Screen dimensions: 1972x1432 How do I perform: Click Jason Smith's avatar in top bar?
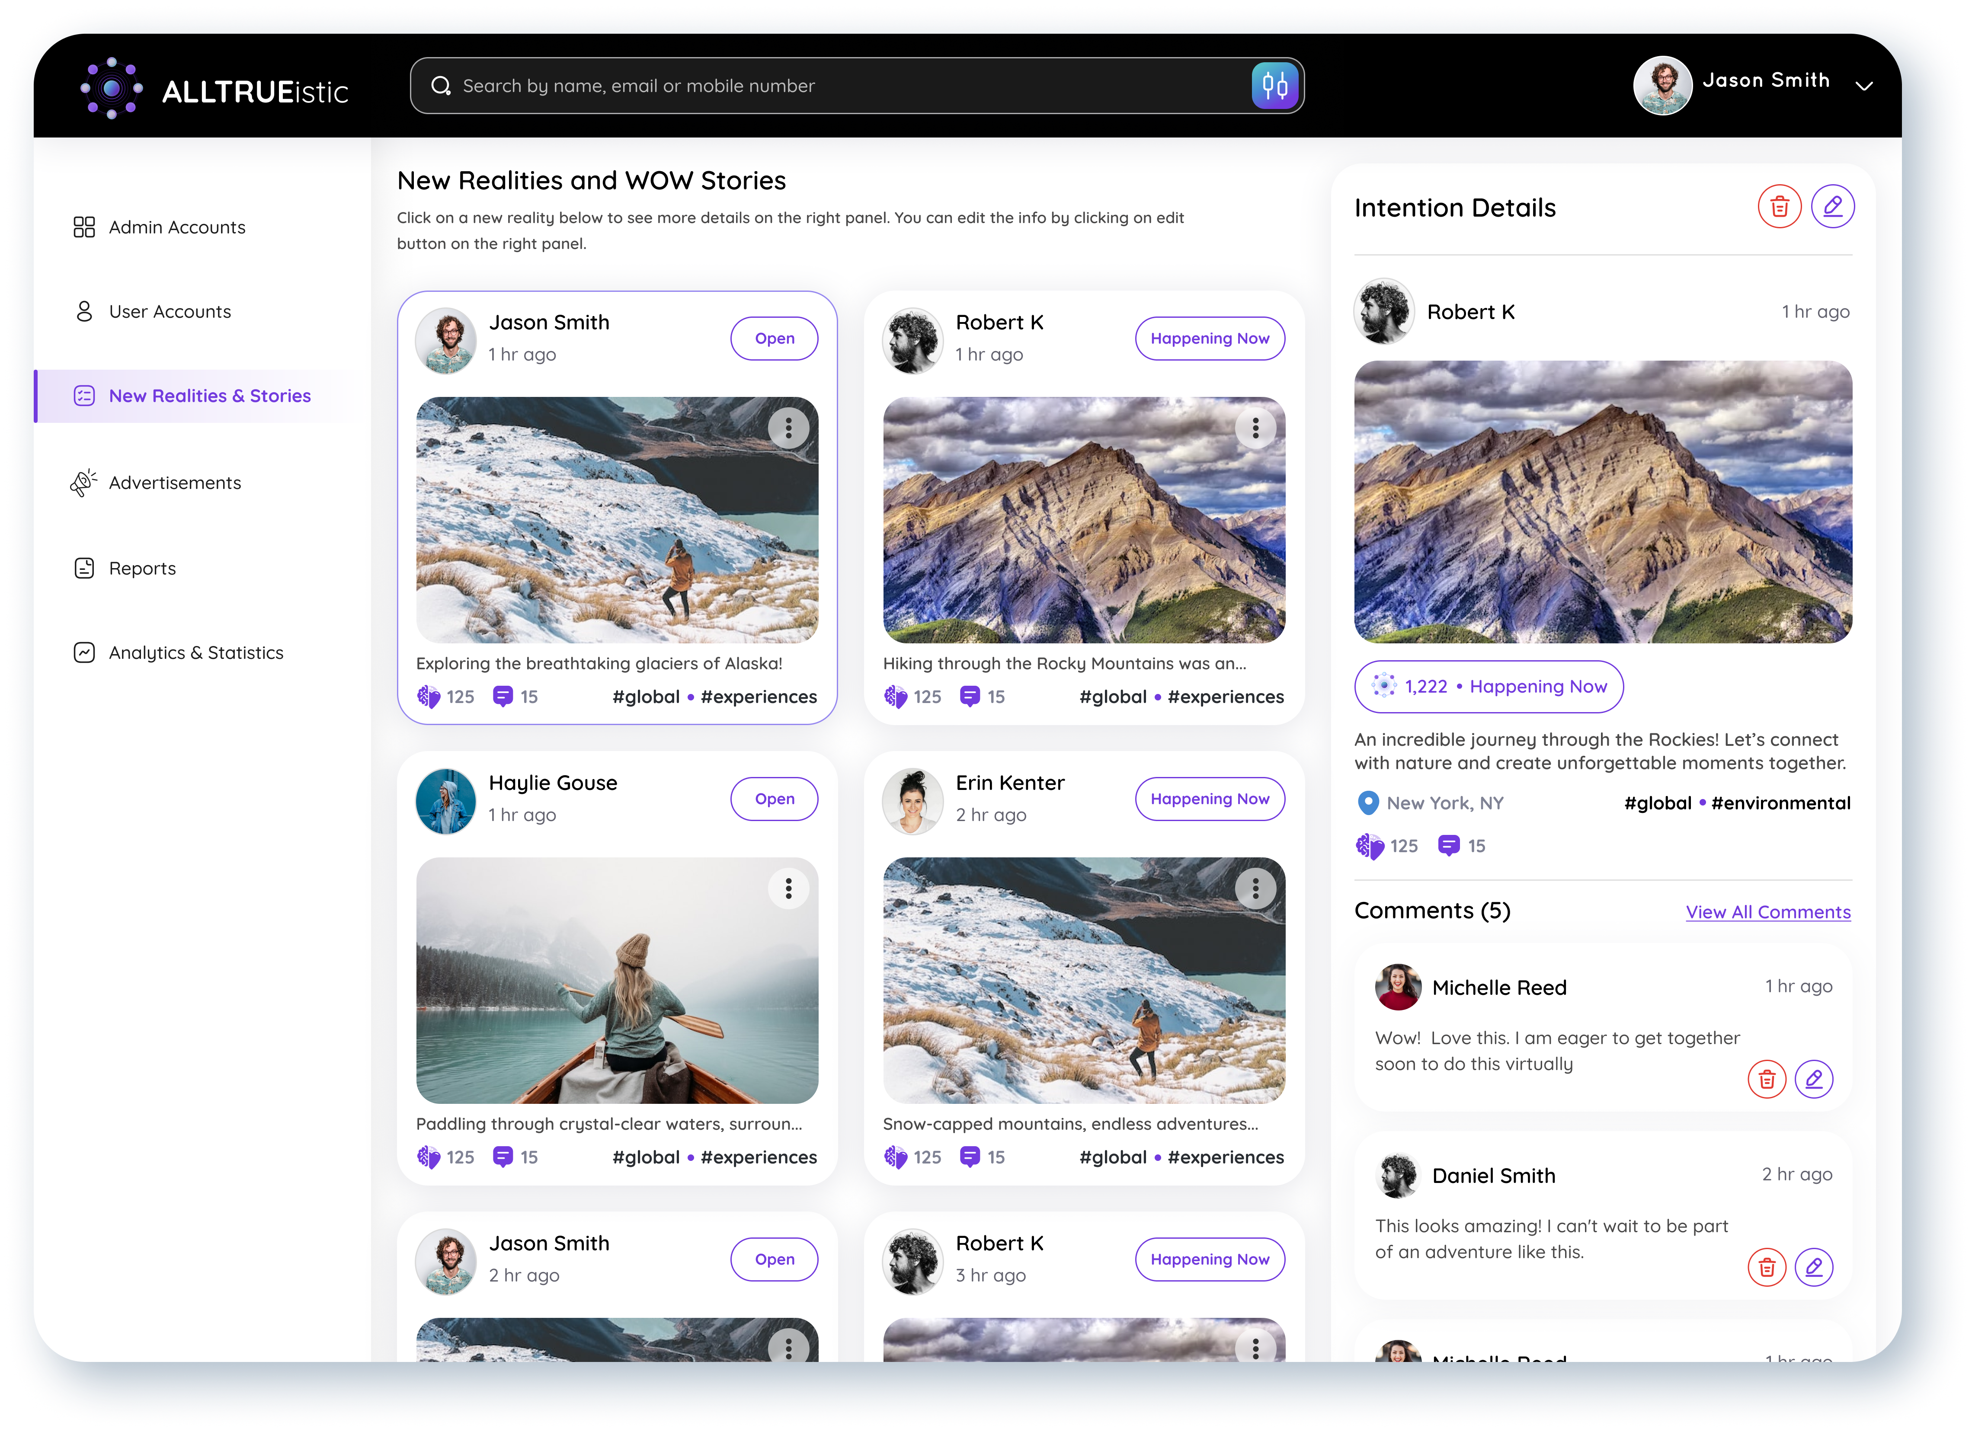point(1661,85)
